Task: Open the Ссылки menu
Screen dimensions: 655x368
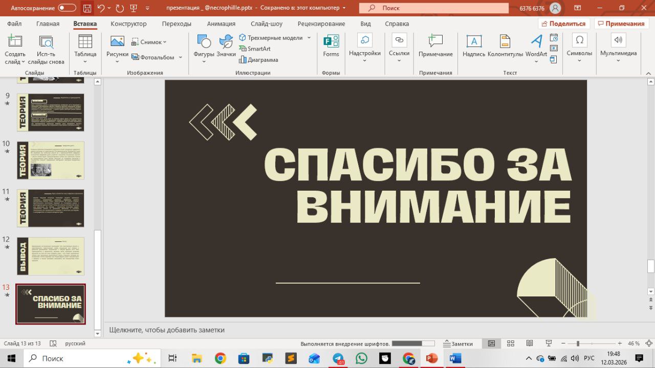Action: 399,49
